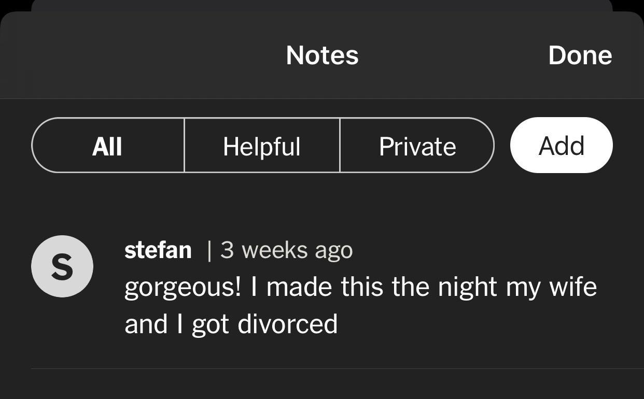
Task: Show the Private notes tab
Action: (417, 145)
